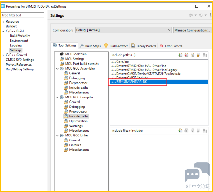Image resolution: width=213 pixels, height=192 pixels.
Task: Edit the selected include path
Action: coord(193,55)
